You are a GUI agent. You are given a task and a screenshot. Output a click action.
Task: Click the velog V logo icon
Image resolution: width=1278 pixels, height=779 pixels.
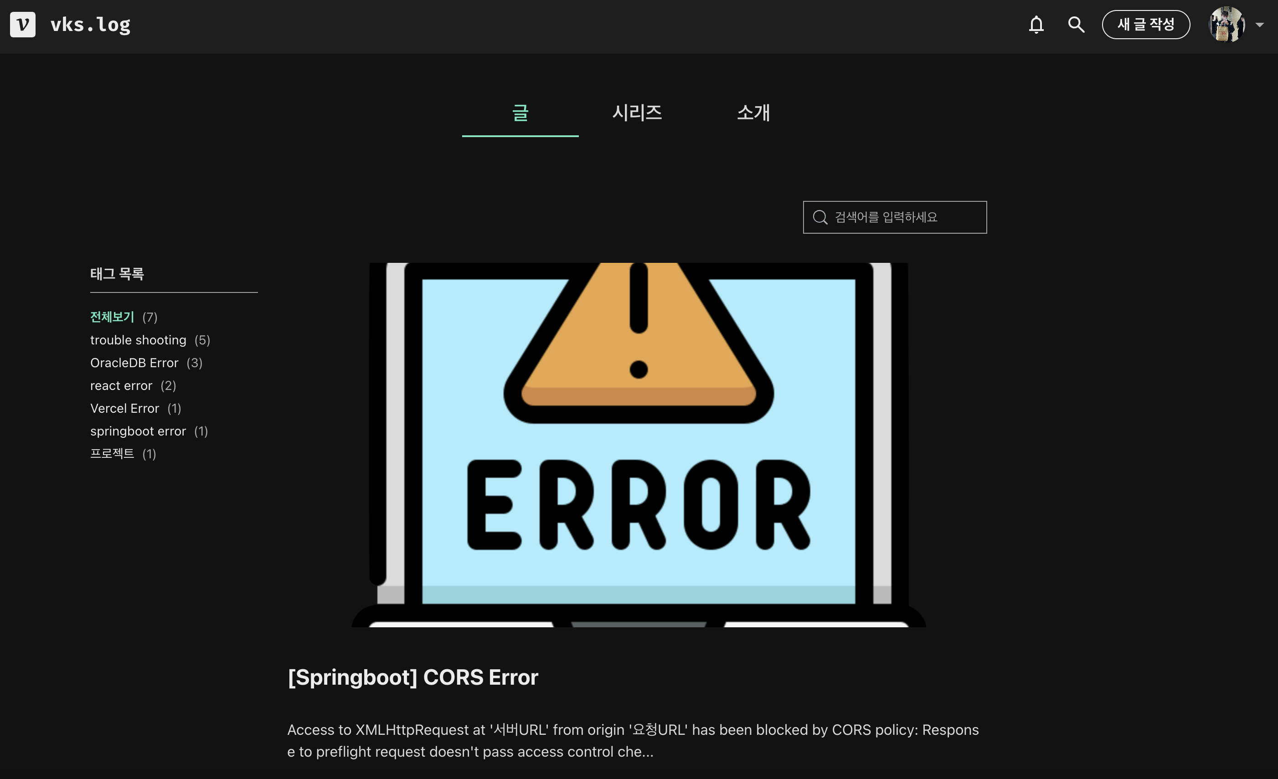point(23,24)
